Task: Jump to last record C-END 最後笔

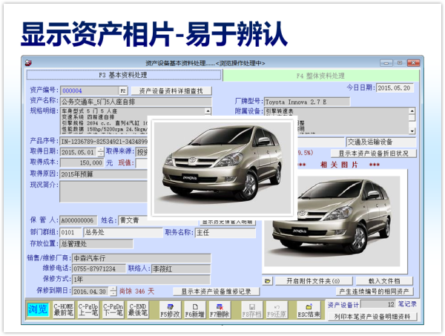Action: click(138, 309)
